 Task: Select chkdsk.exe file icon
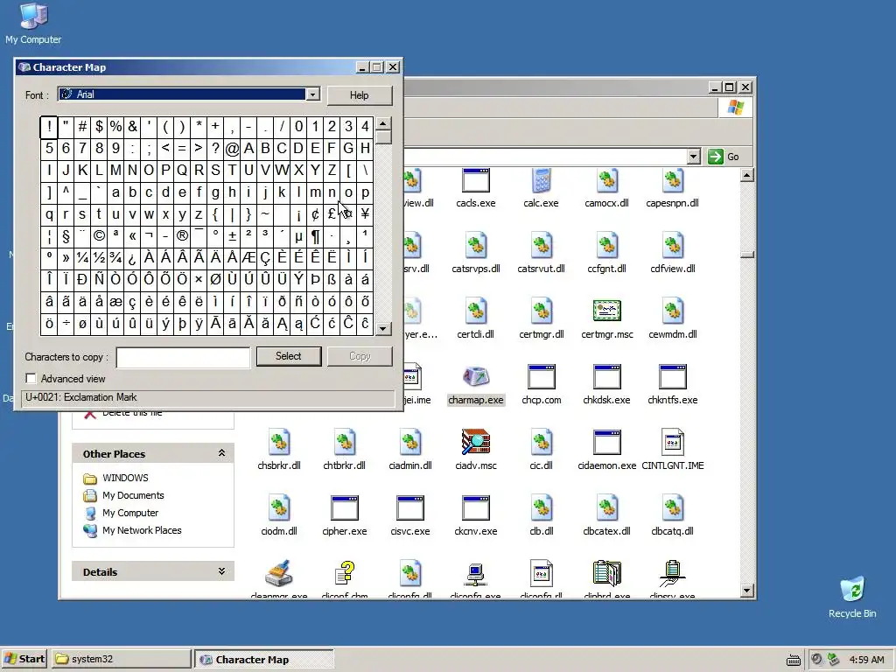click(607, 377)
